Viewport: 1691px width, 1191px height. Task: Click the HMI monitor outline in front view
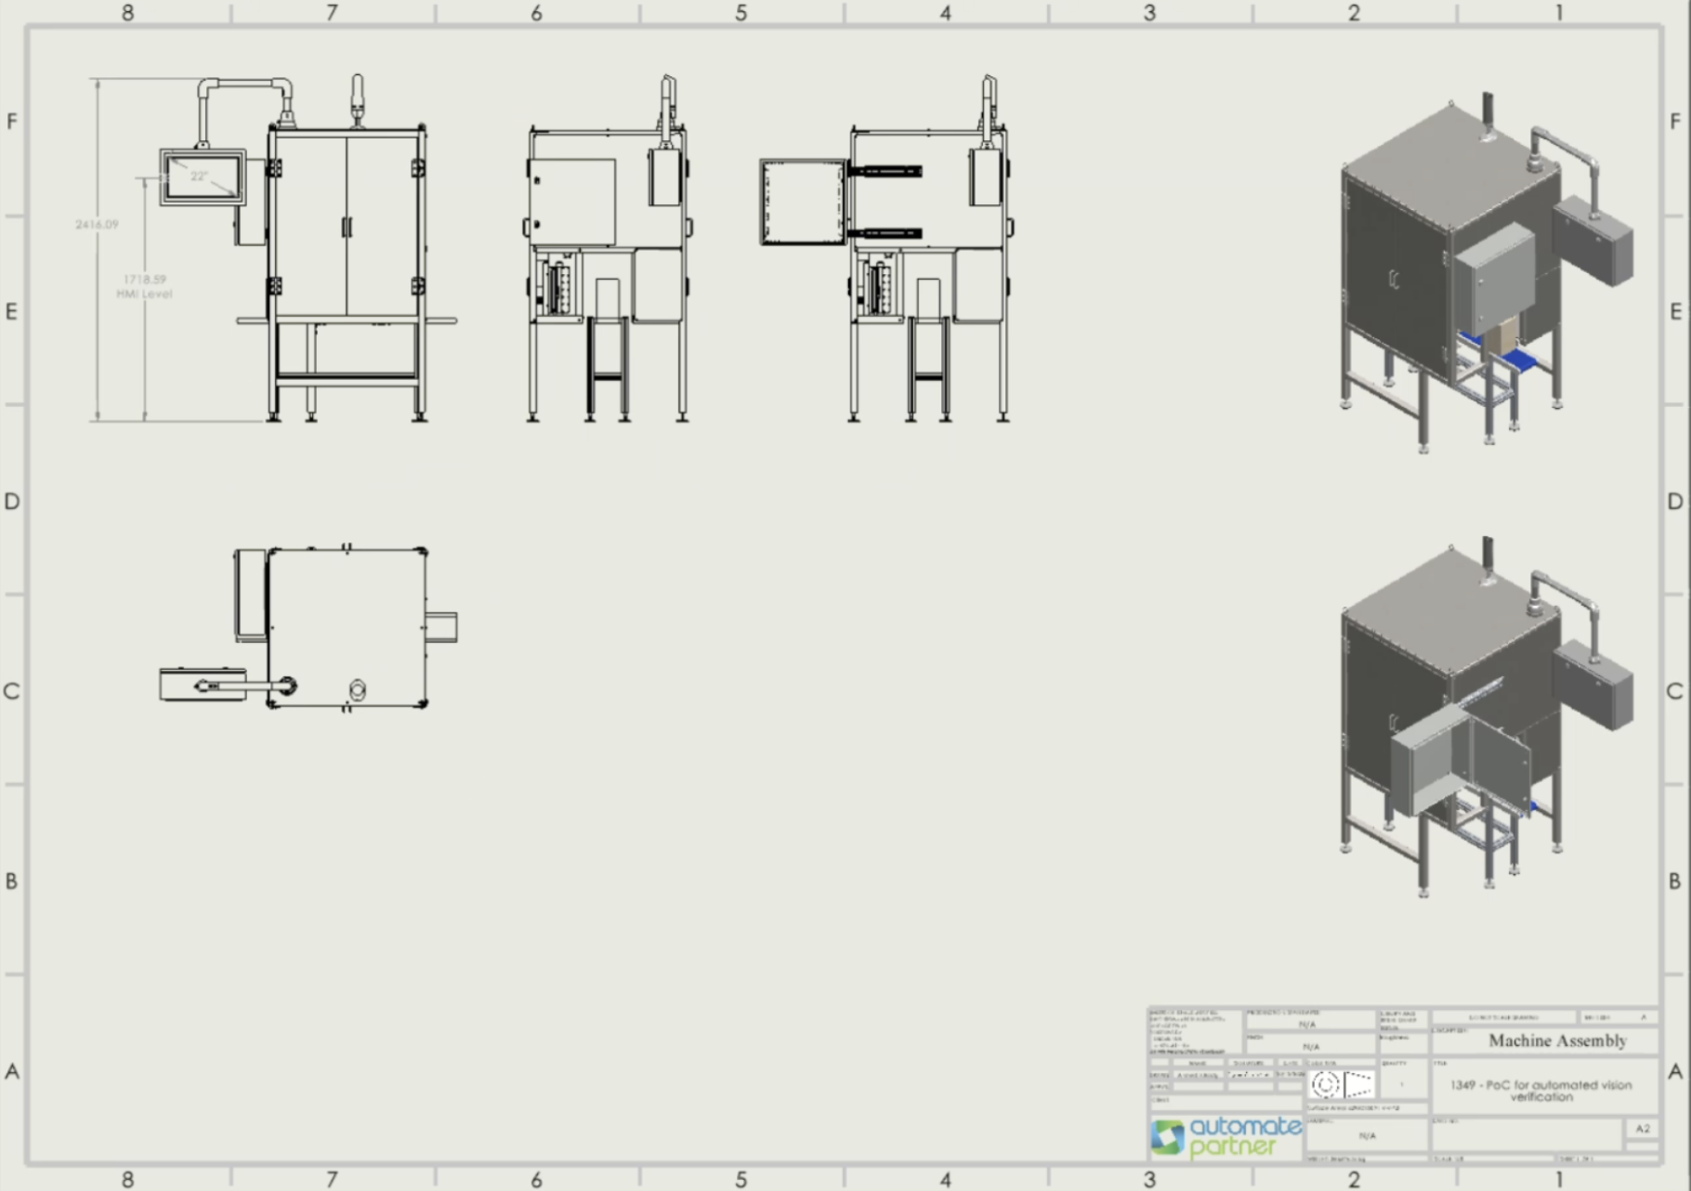pyautogui.click(x=203, y=177)
